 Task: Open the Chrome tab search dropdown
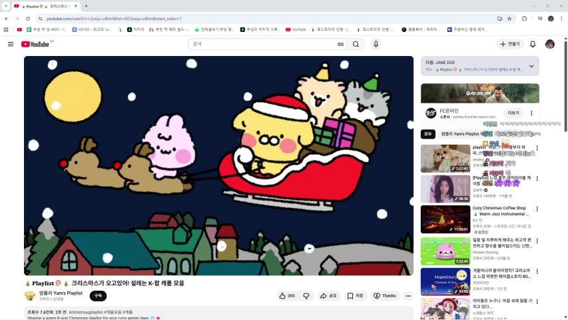point(5,6)
